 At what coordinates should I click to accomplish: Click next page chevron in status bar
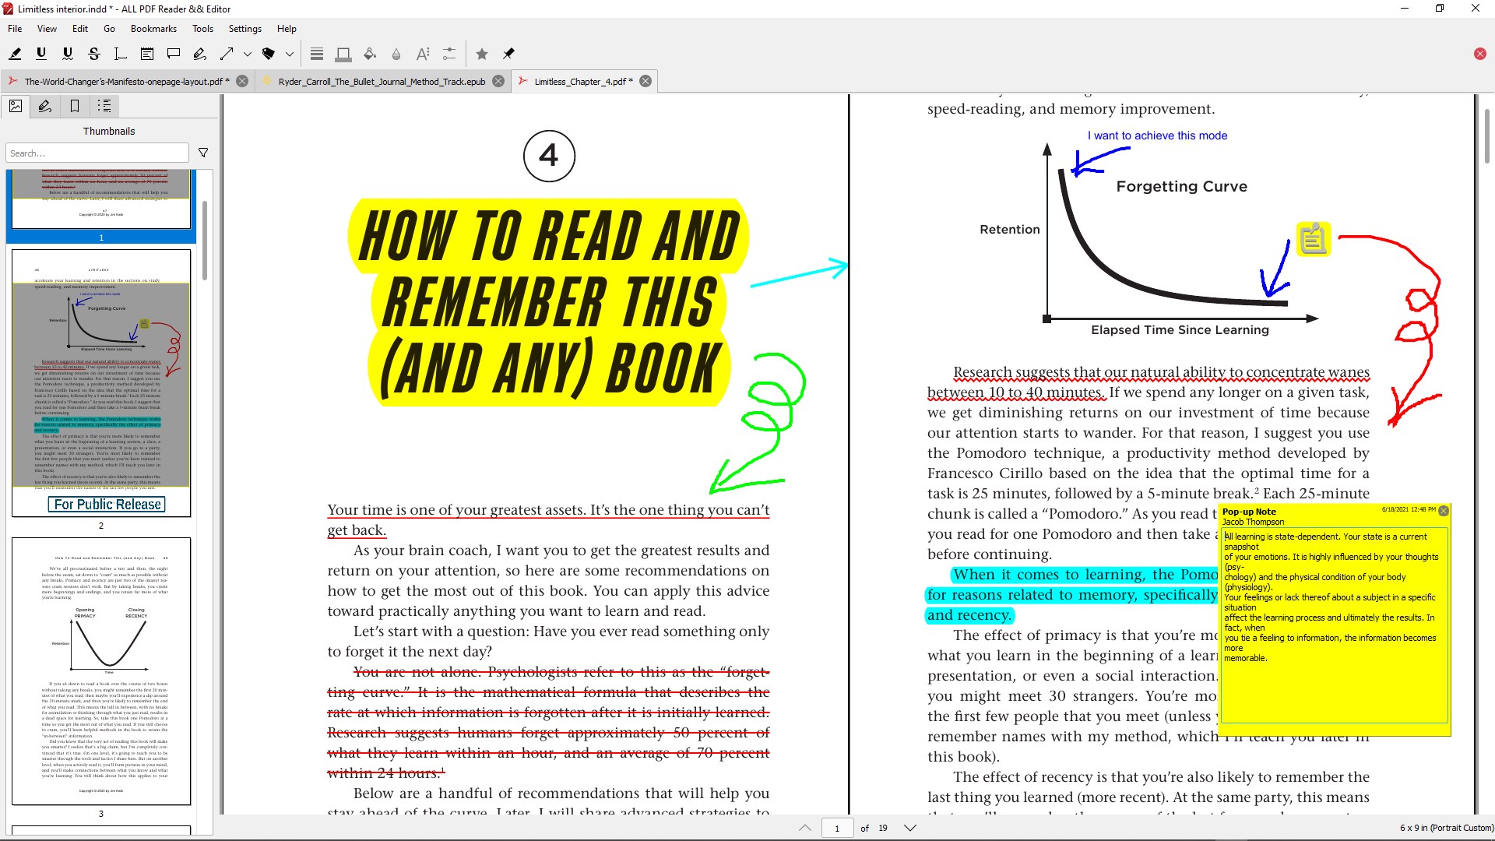909,828
